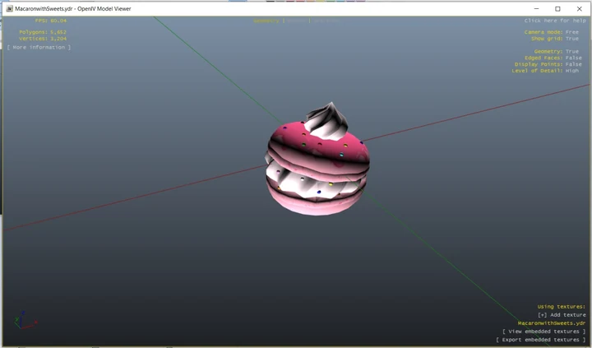Viewport: 592px width, 348px height.
Task: Expand the More information section
Action: point(39,47)
